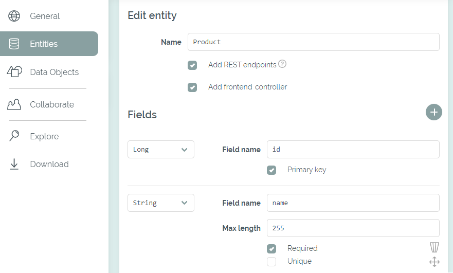Click the Max length input field
The width and height of the screenshot is (453, 273).
[x=353, y=228]
